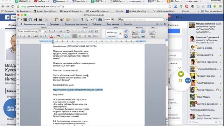Viewport: 224px width, 126px height.
Task: Decrease the paragraph indent
Action: (x=91, y=31)
